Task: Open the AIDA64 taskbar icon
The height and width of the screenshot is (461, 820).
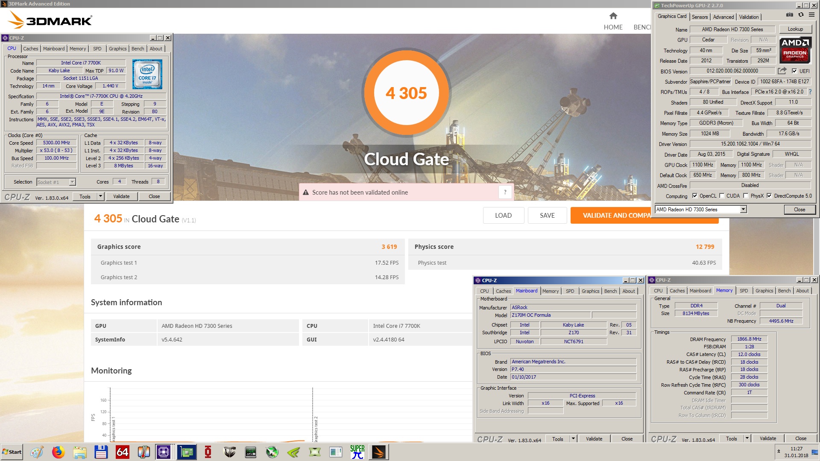Action: [x=122, y=452]
